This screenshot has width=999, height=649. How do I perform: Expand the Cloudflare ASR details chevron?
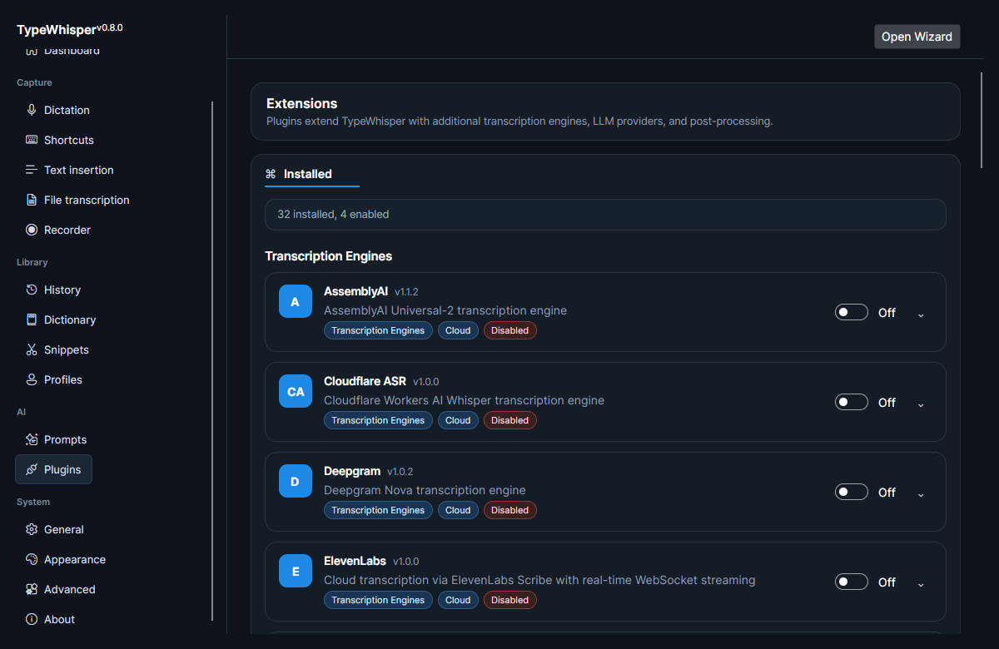pos(921,404)
